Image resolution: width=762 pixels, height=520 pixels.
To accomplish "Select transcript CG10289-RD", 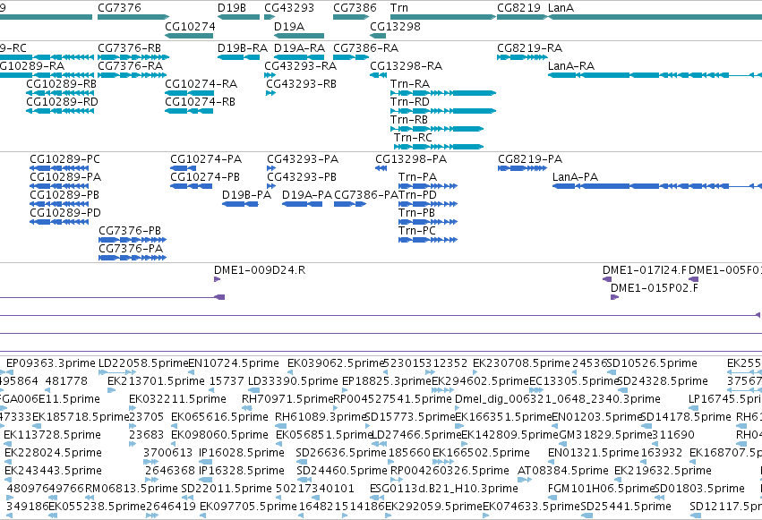I will point(62,102).
